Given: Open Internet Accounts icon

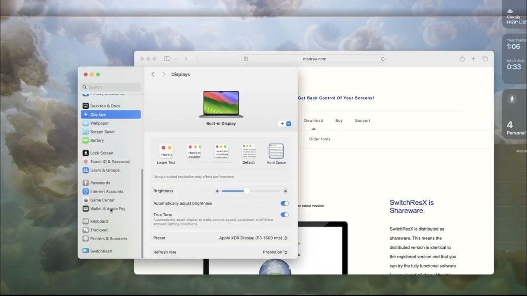Looking at the screenshot, I should (86, 192).
